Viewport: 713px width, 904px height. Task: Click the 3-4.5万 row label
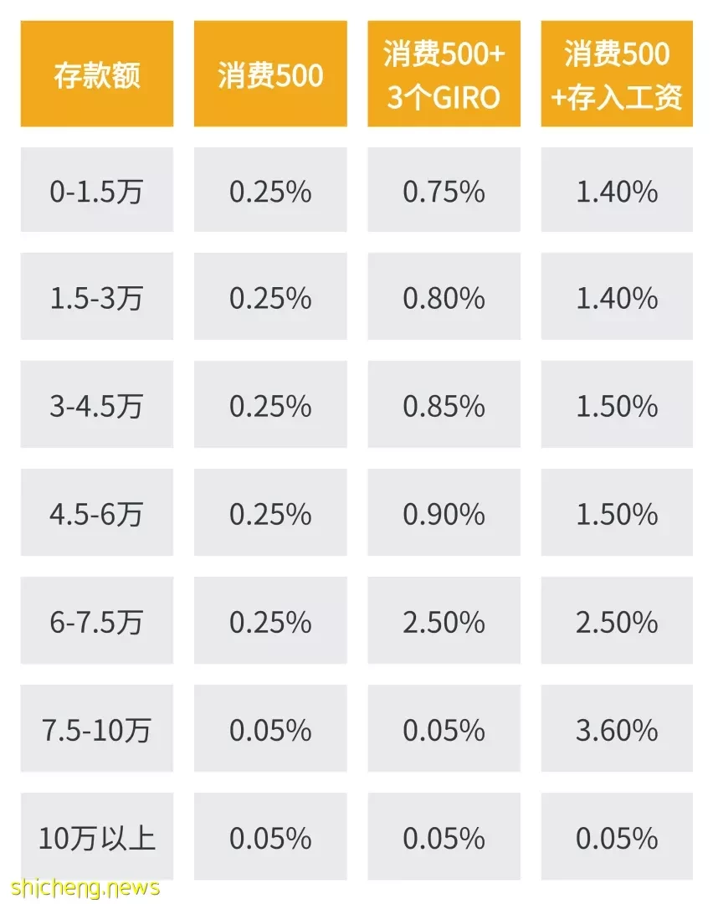pyautogui.click(x=97, y=405)
